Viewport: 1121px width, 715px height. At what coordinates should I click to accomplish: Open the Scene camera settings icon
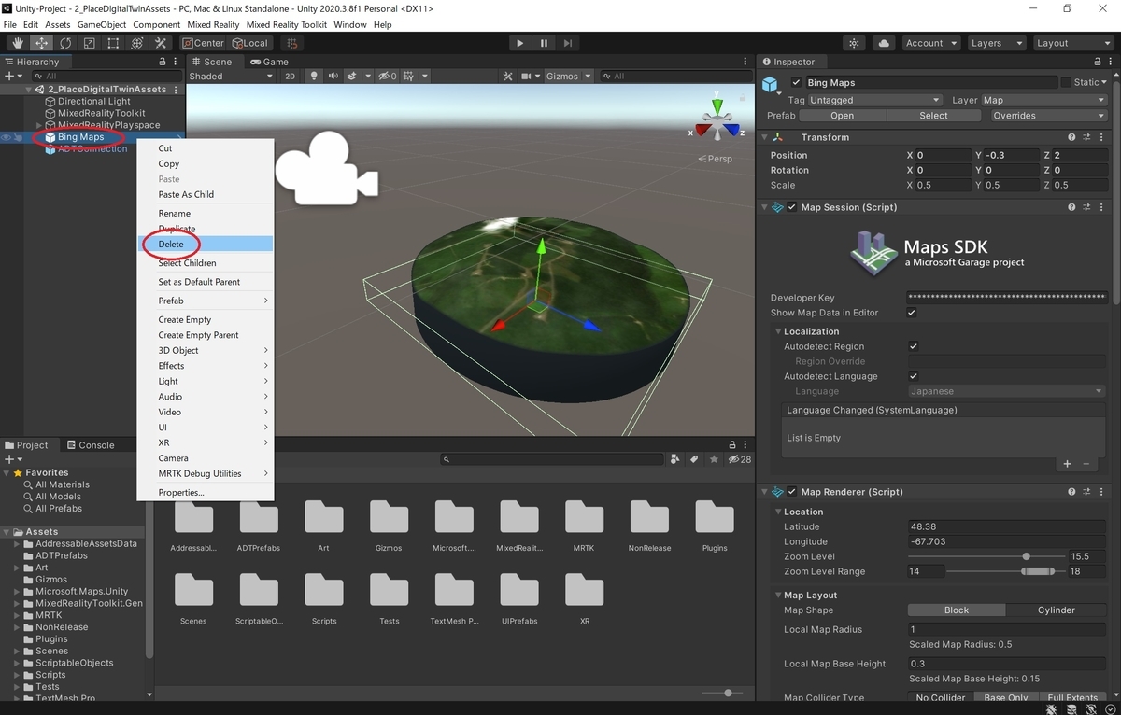[x=526, y=77]
